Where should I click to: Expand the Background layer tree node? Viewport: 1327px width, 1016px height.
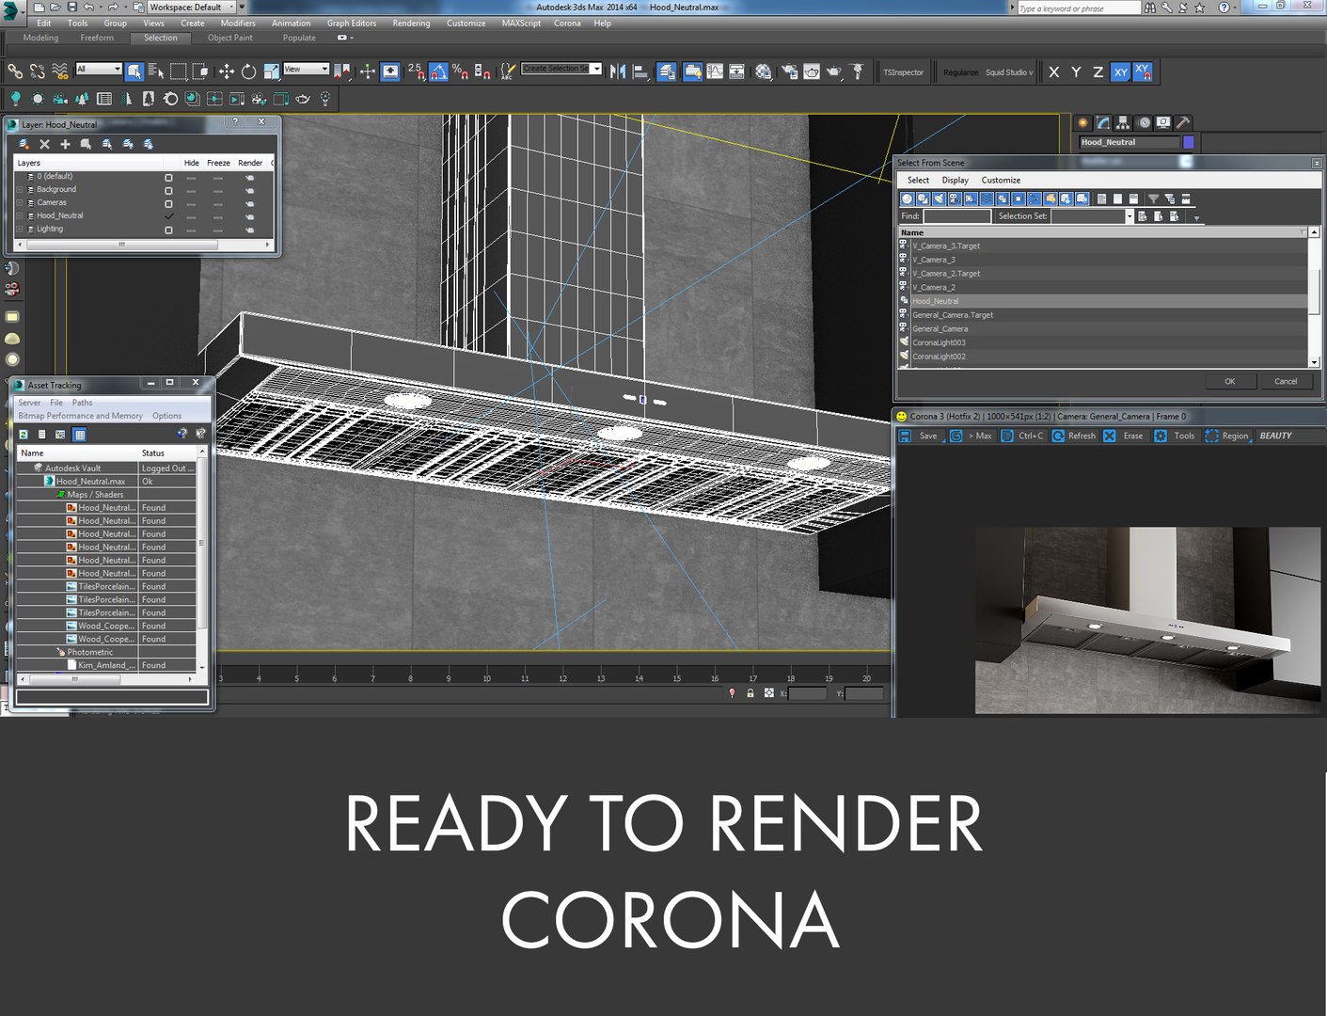(20, 189)
